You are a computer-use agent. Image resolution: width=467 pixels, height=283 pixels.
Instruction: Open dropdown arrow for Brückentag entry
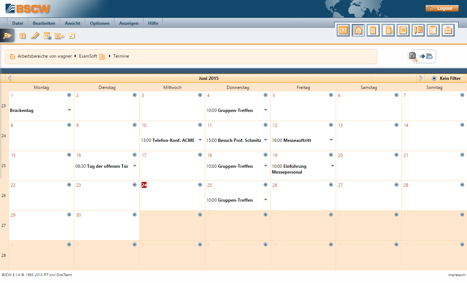(x=69, y=110)
